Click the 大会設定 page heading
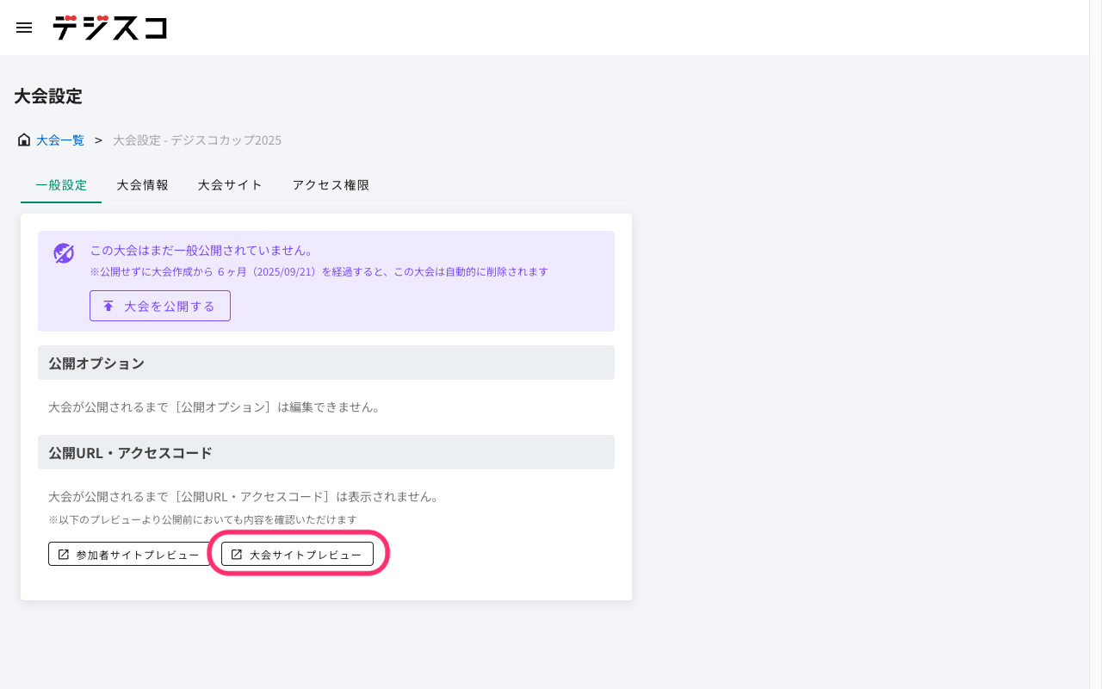Screen dimensions: 1102x689 (x=48, y=96)
